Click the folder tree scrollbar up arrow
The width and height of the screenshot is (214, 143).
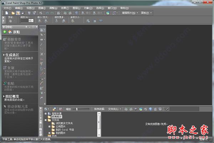click(99, 114)
